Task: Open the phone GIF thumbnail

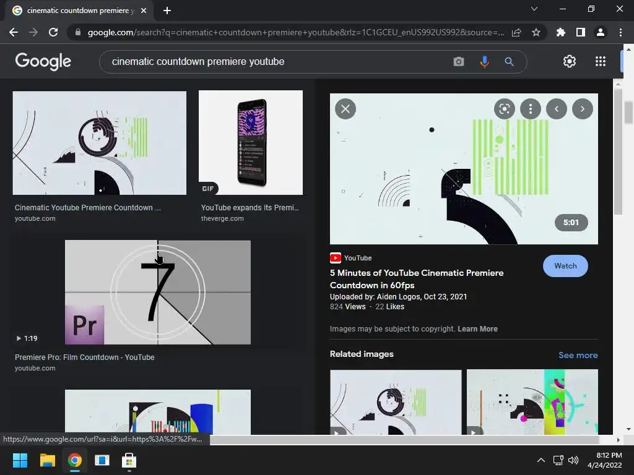Action: (x=251, y=143)
